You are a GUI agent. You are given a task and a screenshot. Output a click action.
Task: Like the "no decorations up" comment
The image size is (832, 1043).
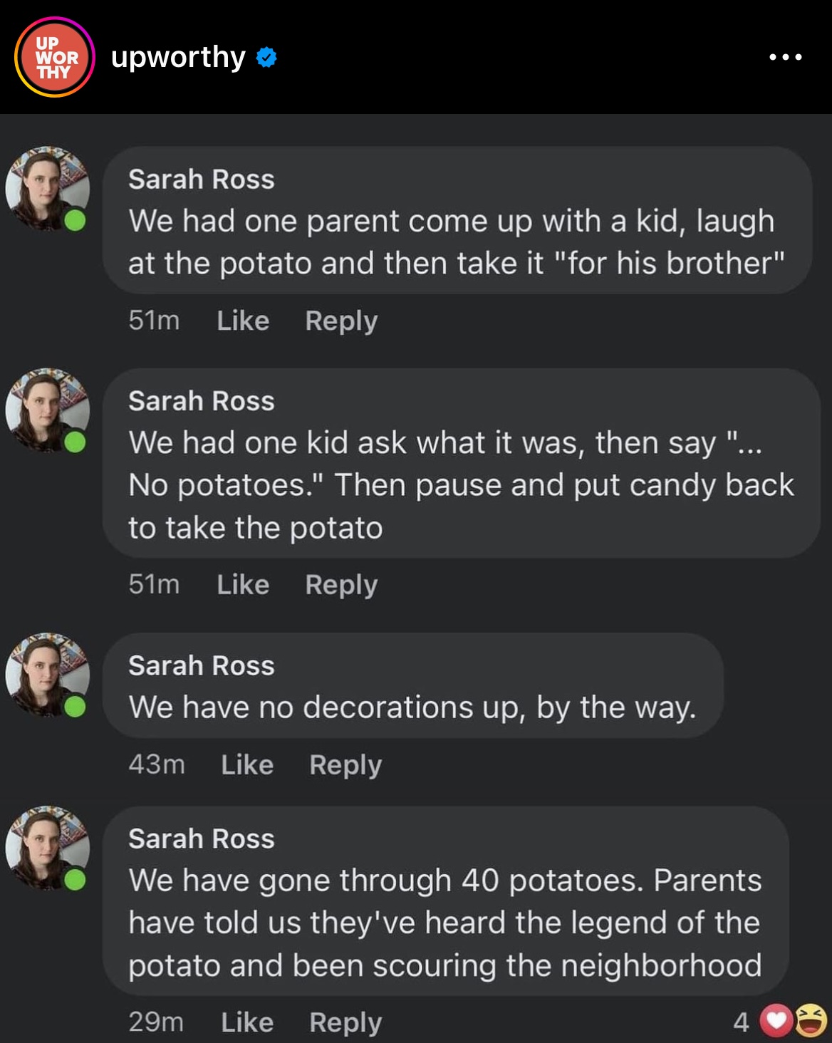tap(247, 764)
